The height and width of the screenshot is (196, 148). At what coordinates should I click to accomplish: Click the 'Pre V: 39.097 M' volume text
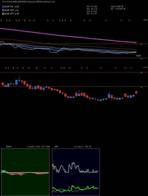tap(118, 9)
